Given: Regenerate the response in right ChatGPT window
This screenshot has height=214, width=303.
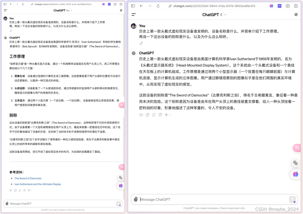Looking at the screenshot, I should coord(154,115).
